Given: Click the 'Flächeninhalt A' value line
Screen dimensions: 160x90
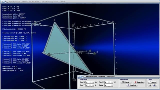Looking at the screenshot, I should click(x=14, y=29).
